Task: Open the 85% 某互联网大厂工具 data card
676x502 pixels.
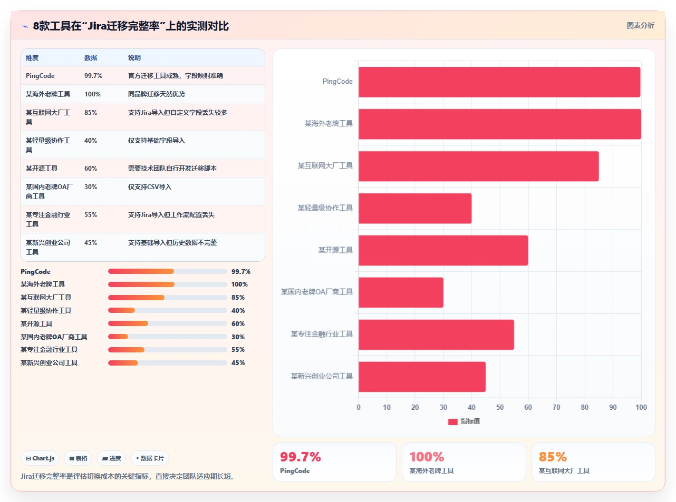Action: click(593, 462)
